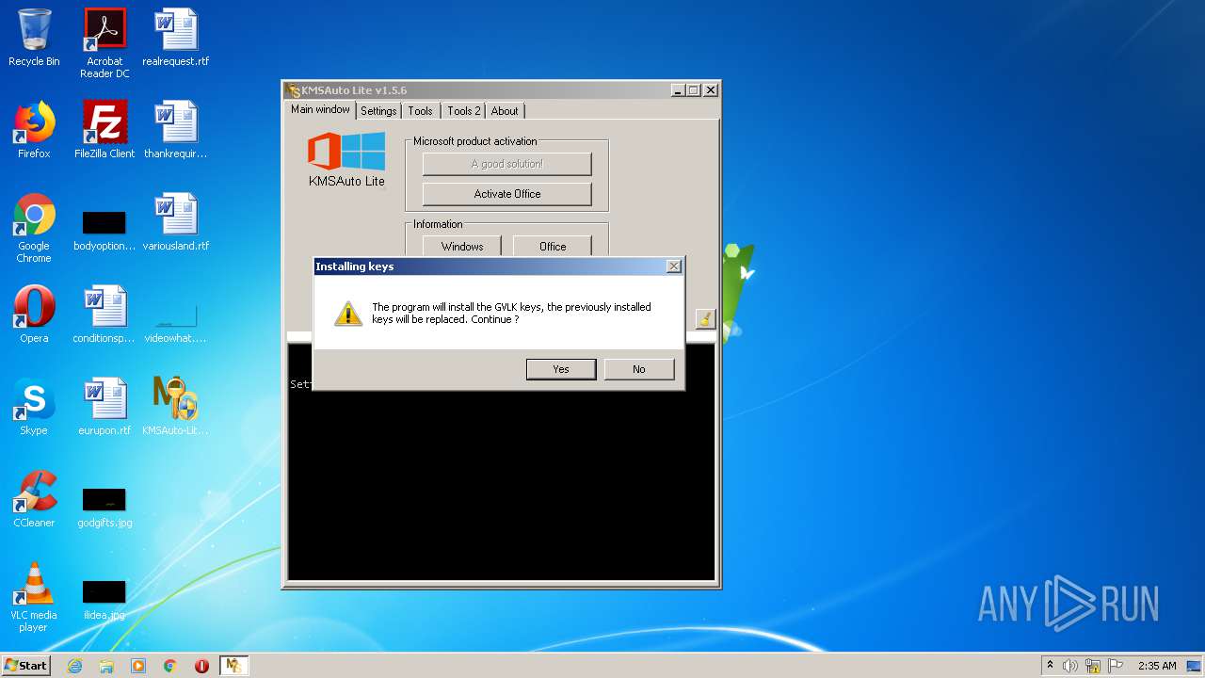The image size is (1205, 678).
Task: Open Action Center flag icon
Action: pos(1116,666)
